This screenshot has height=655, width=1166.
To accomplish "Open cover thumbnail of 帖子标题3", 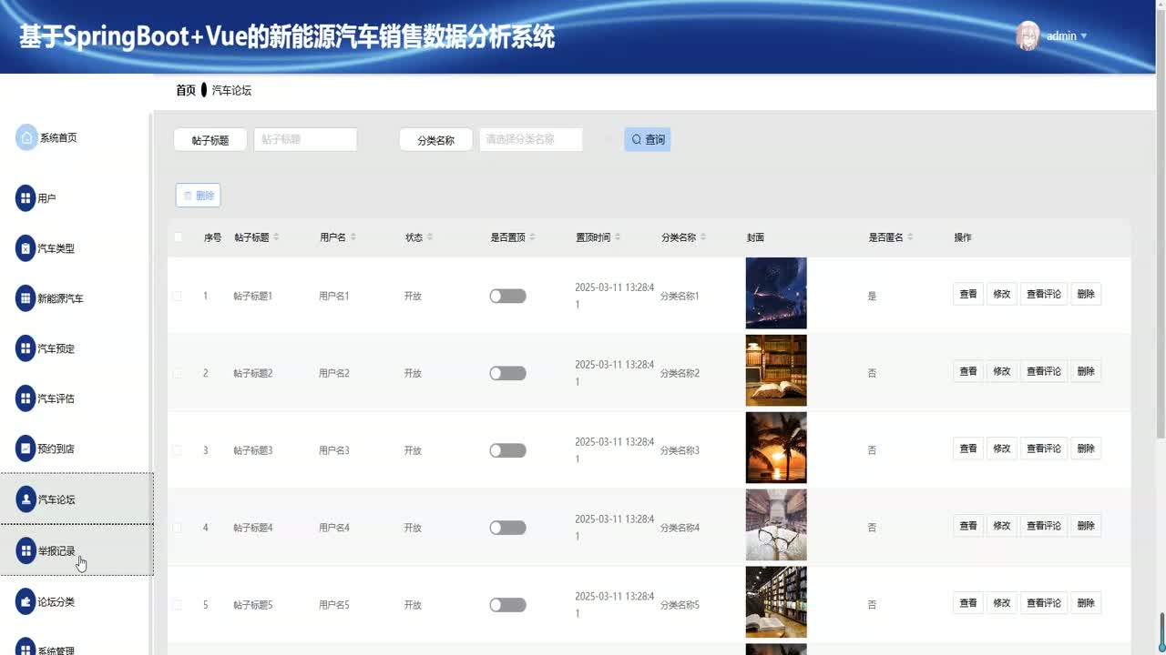I will tap(776, 448).
